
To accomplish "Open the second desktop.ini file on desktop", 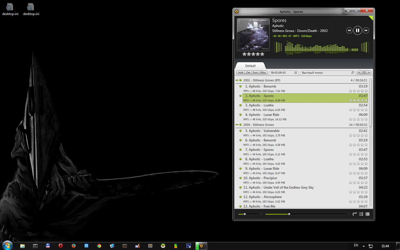I will (31, 9).
